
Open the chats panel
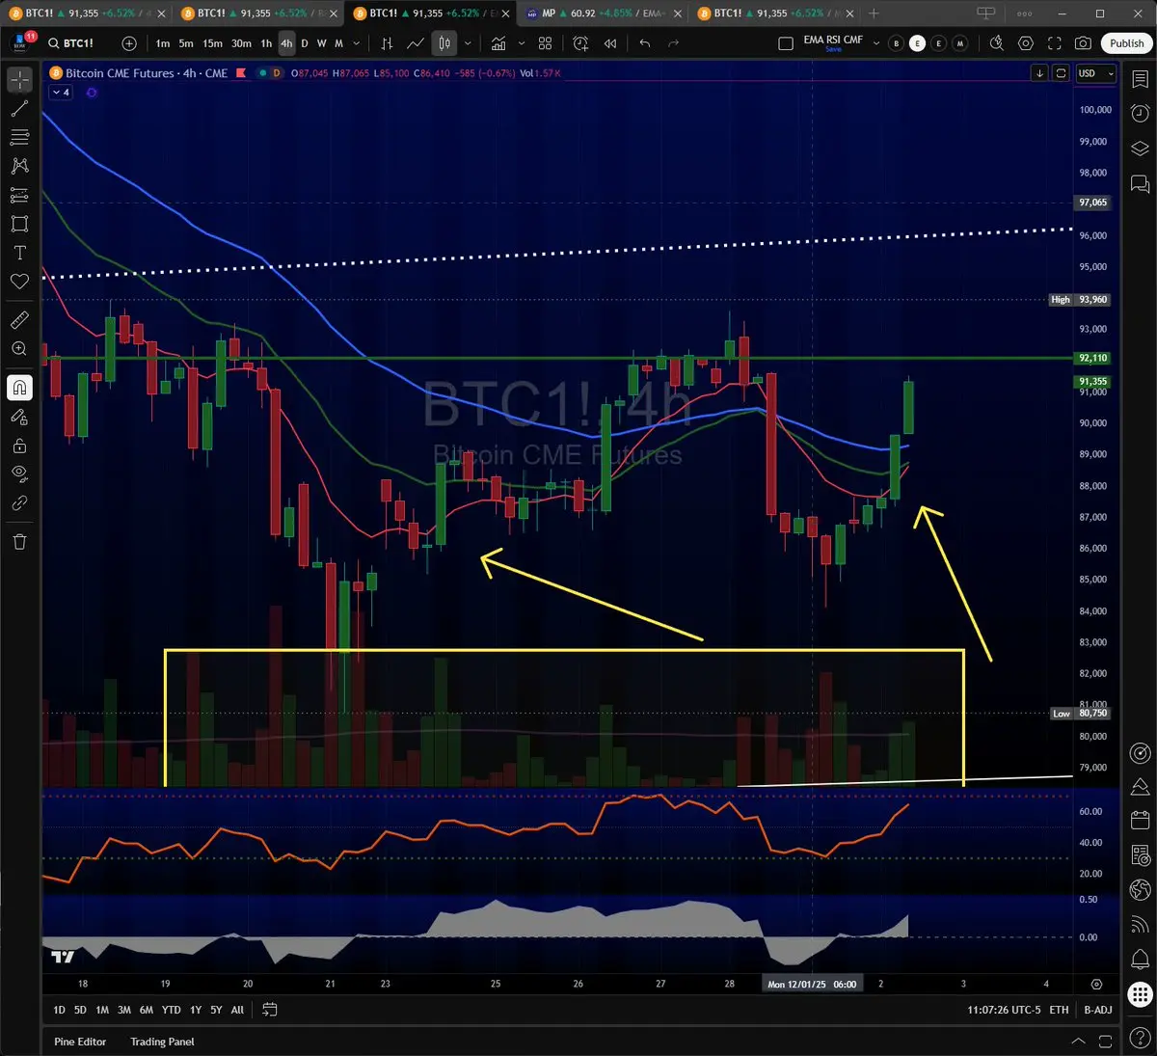coord(1140,183)
